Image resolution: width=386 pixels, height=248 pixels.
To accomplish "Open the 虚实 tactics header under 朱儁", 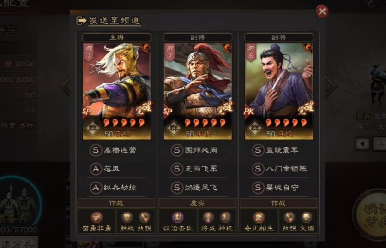I will 197,203.
